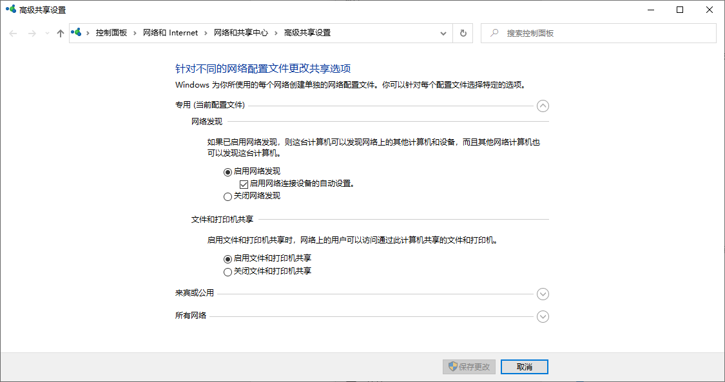Click the 专用 (当前配置文件) label

click(x=210, y=105)
